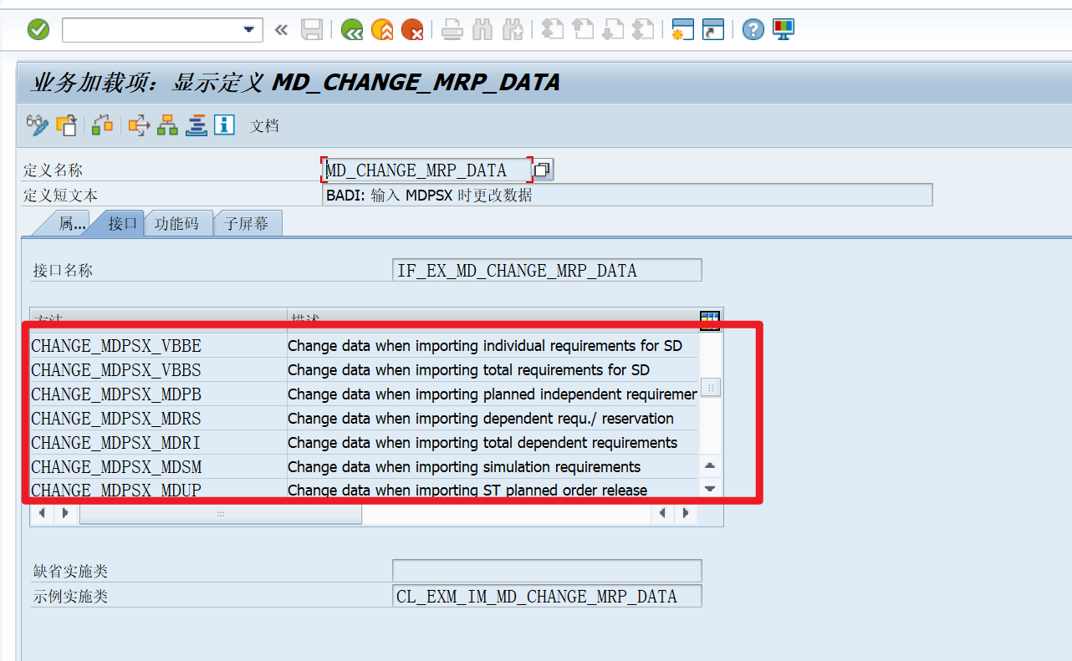Open the 子屏幕 tab
The height and width of the screenshot is (661, 1072).
point(248,224)
